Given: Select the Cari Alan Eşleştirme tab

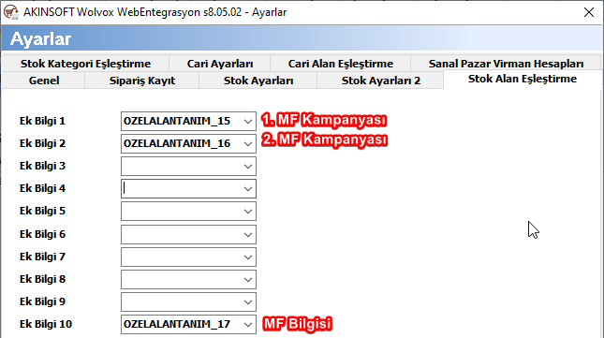Looking at the screenshot, I should point(341,63).
